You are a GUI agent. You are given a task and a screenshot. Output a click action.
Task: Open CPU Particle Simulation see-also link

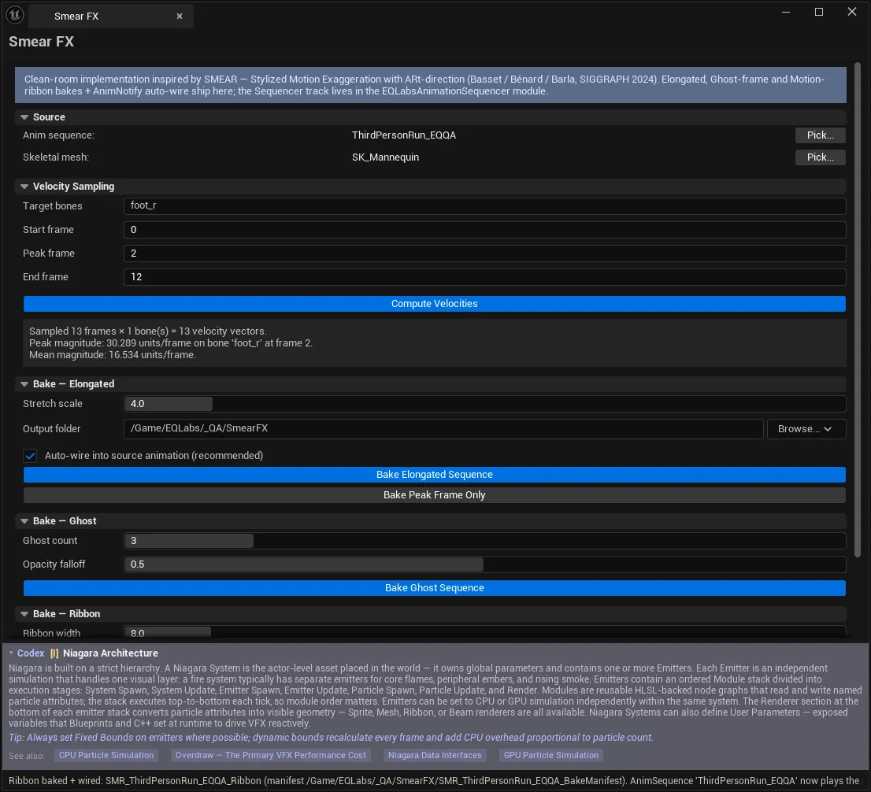[x=106, y=755]
